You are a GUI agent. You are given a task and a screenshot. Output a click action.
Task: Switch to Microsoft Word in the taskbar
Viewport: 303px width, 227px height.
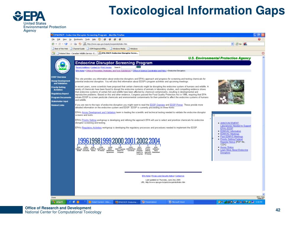(x=180, y=202)
